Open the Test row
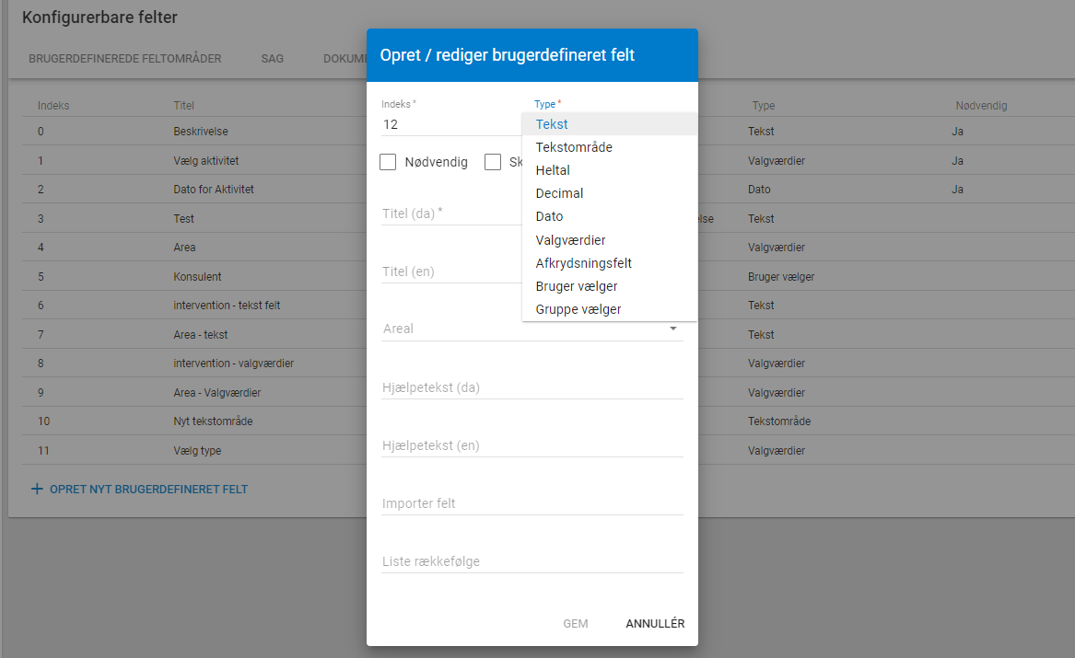The image size is (1075, 658). click(x=183, y=219)
